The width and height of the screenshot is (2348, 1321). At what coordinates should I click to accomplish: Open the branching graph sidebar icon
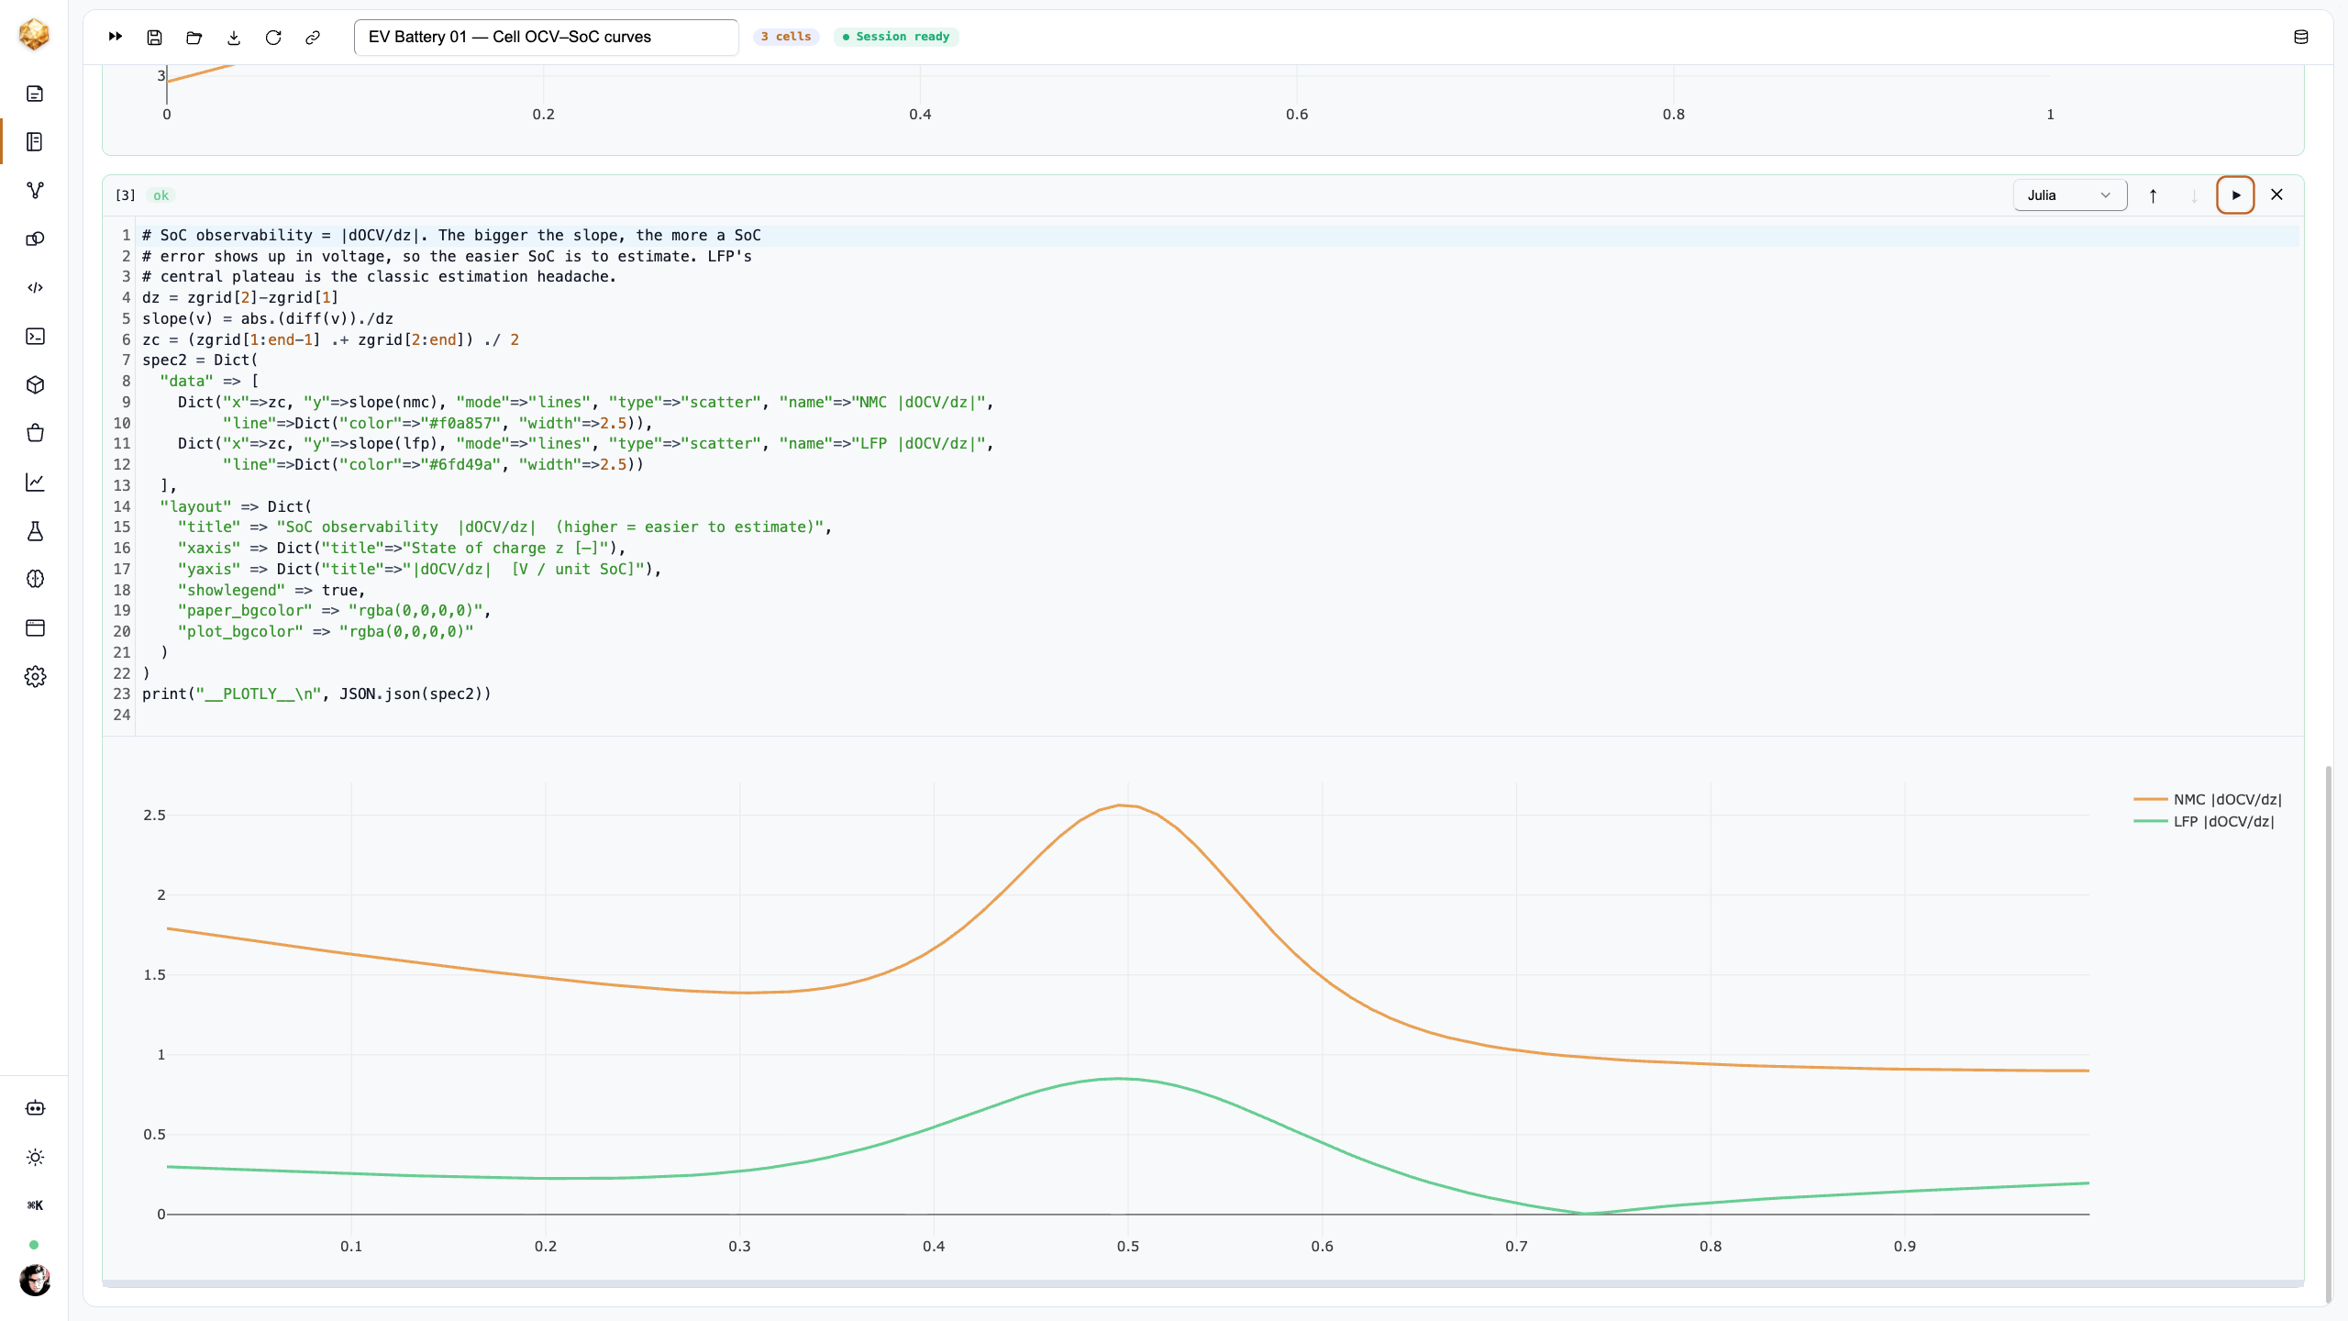(x=35, y=191)
